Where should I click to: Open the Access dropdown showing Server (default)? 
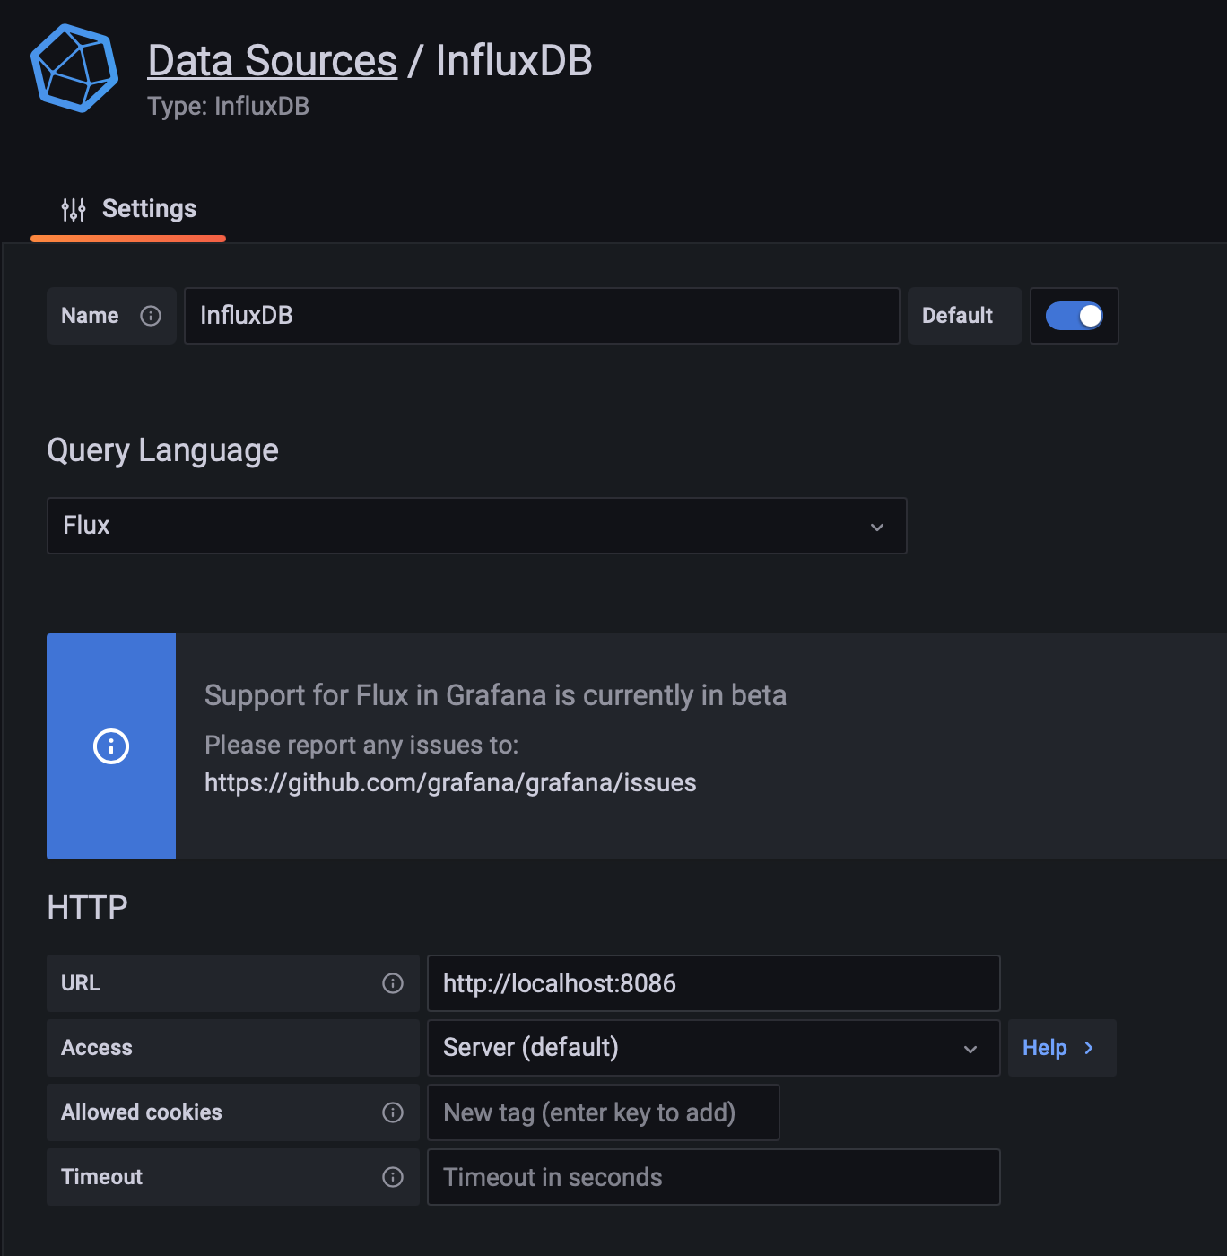(713, 1047)
